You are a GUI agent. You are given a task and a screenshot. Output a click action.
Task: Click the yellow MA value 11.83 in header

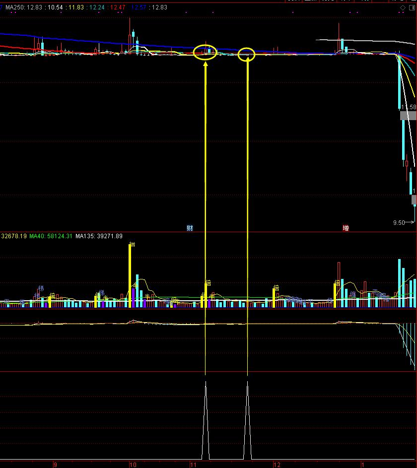click(75, 8)
